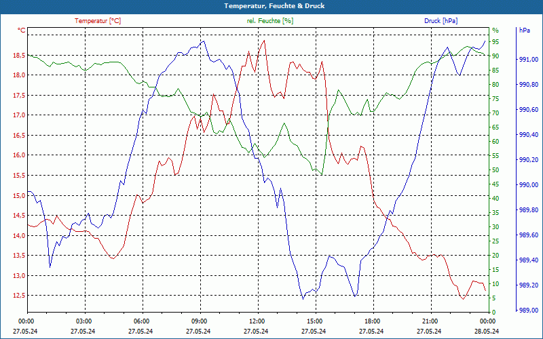Click the 20 humidity axis value
543x339 pixels.
pyautogui.click(x=495, y=256)
